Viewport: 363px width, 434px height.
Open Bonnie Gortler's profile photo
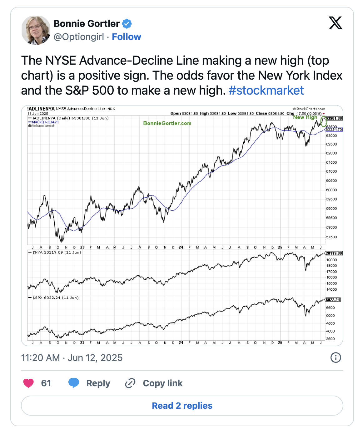click(x=36, y=30)
